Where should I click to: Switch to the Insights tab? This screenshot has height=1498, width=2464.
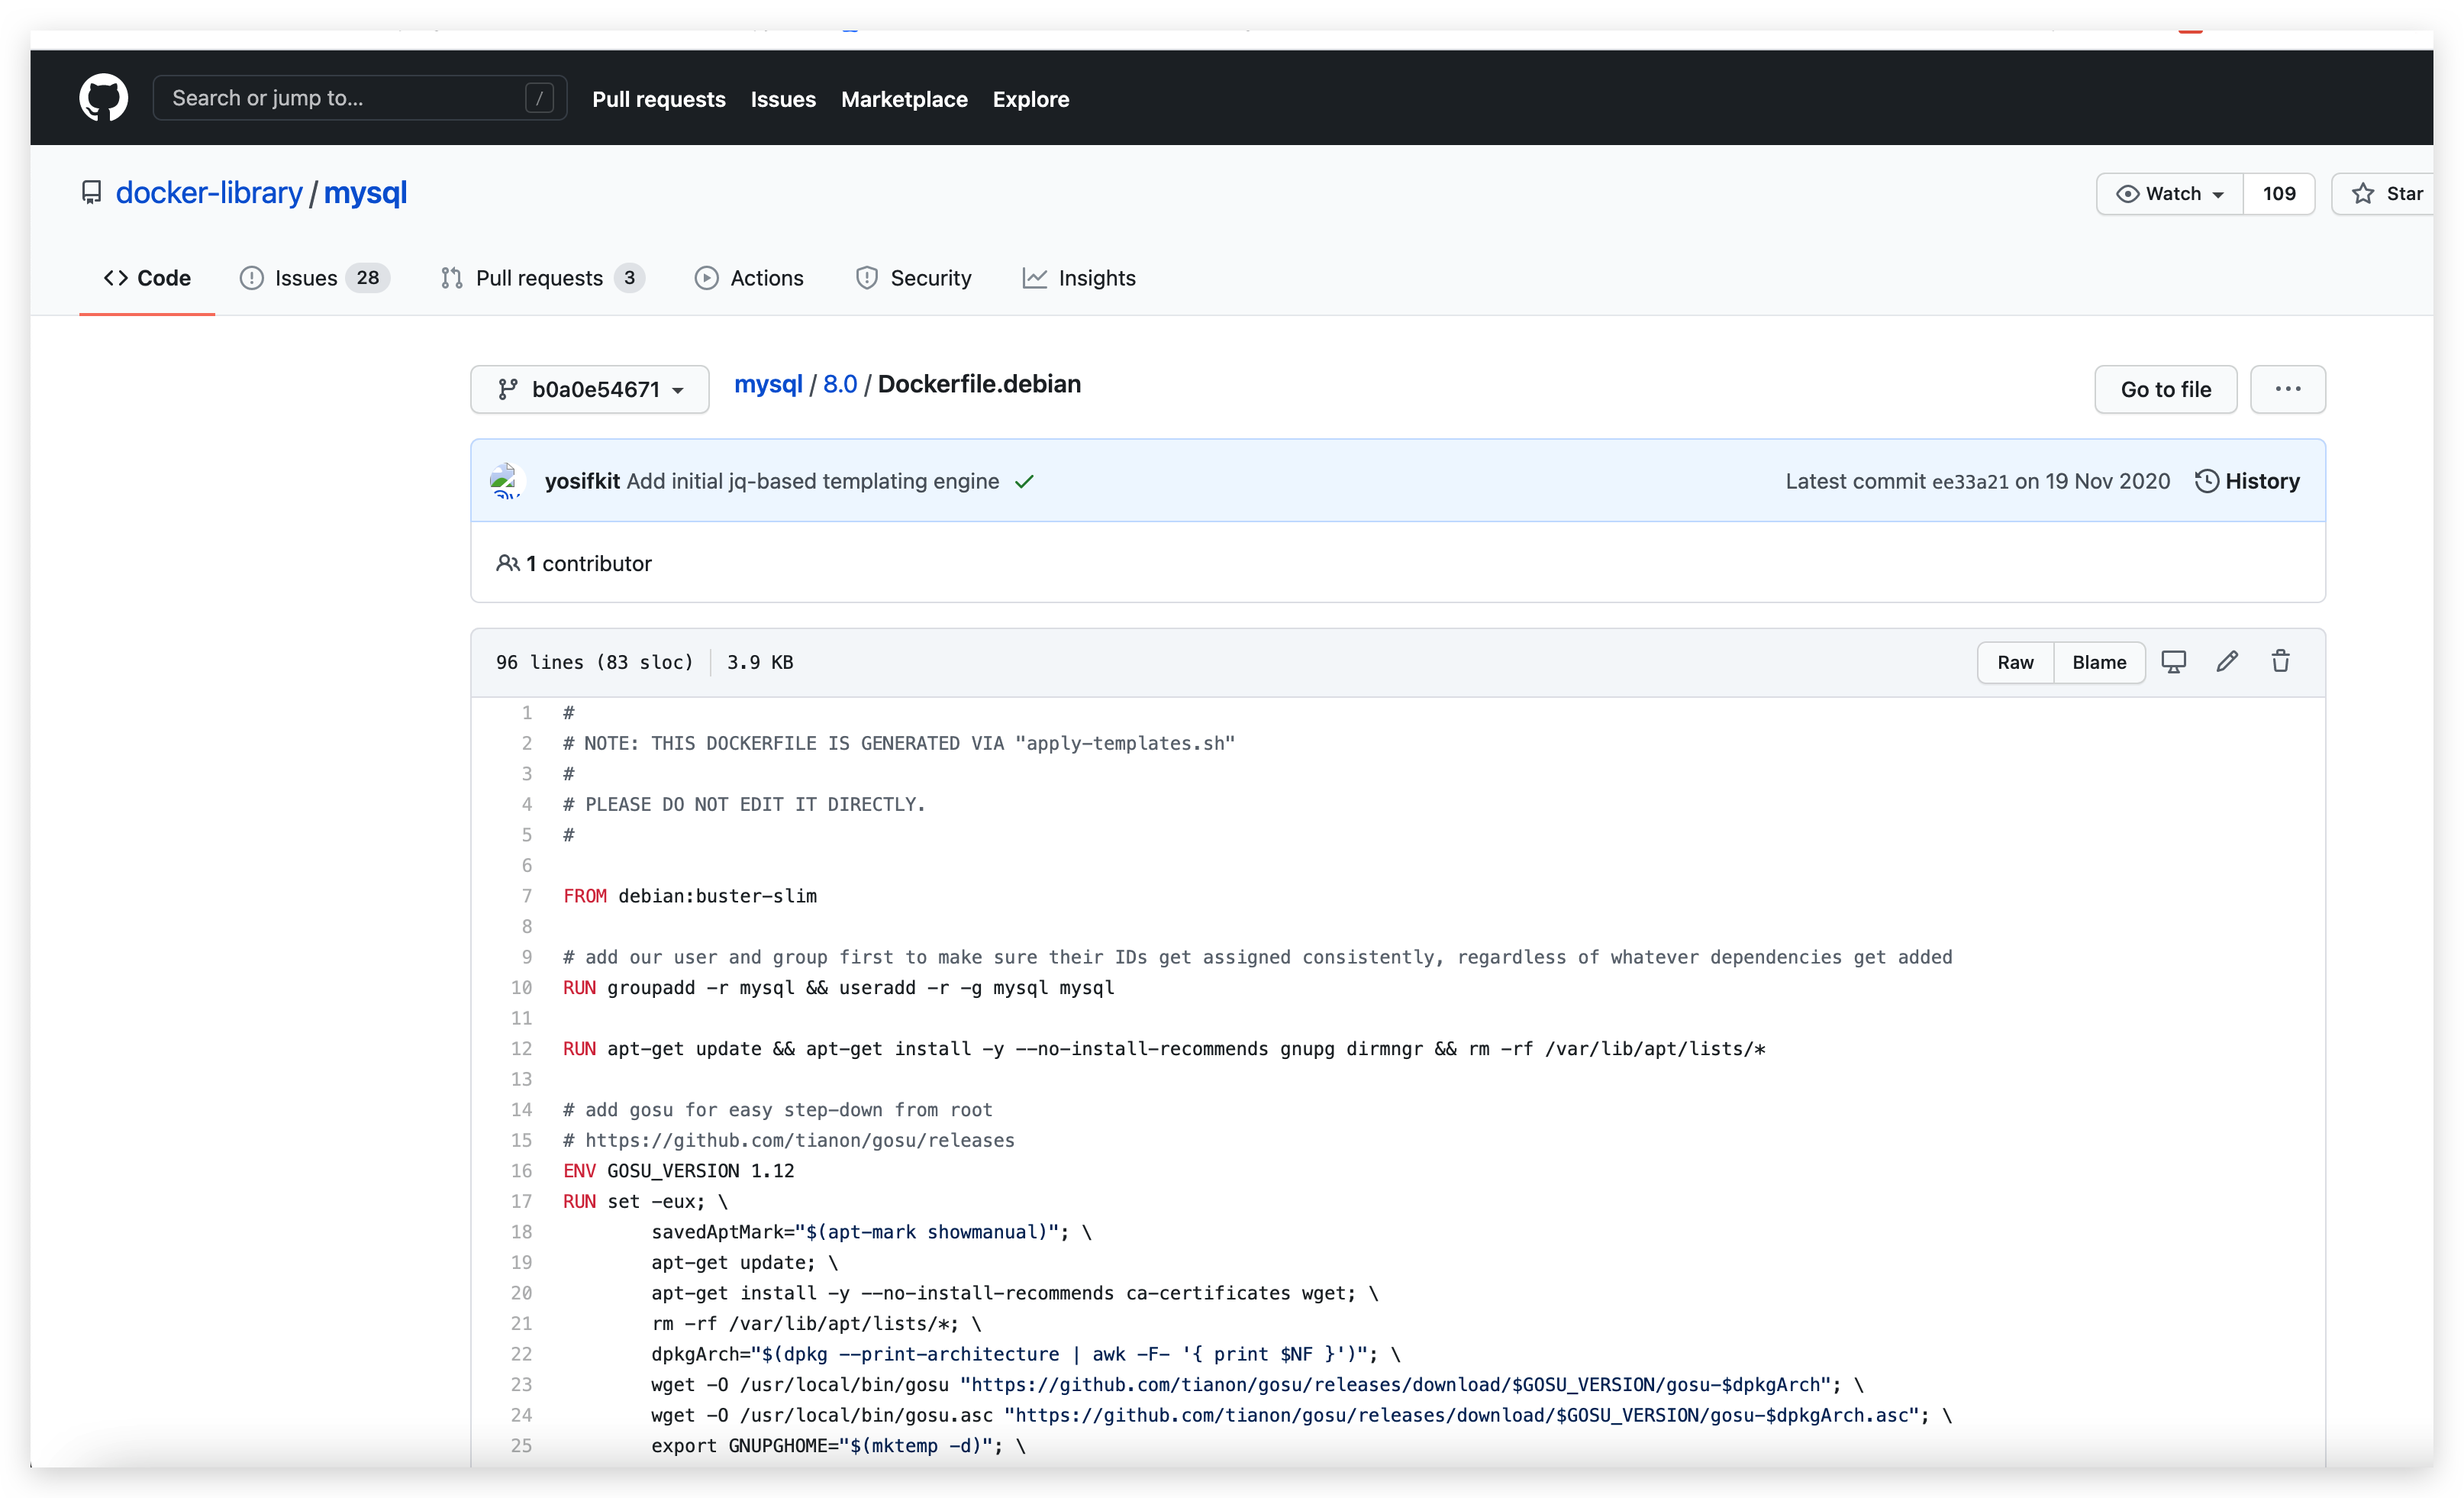(x=1079, y=278)
